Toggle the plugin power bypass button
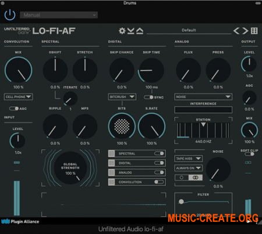This screenshot has height=234, width=262. [x=10, y=15]
